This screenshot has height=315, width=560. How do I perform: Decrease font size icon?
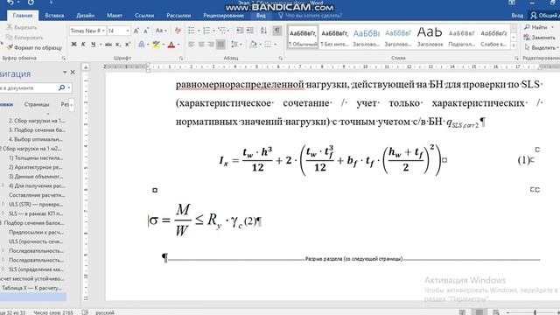pos(146,31)
